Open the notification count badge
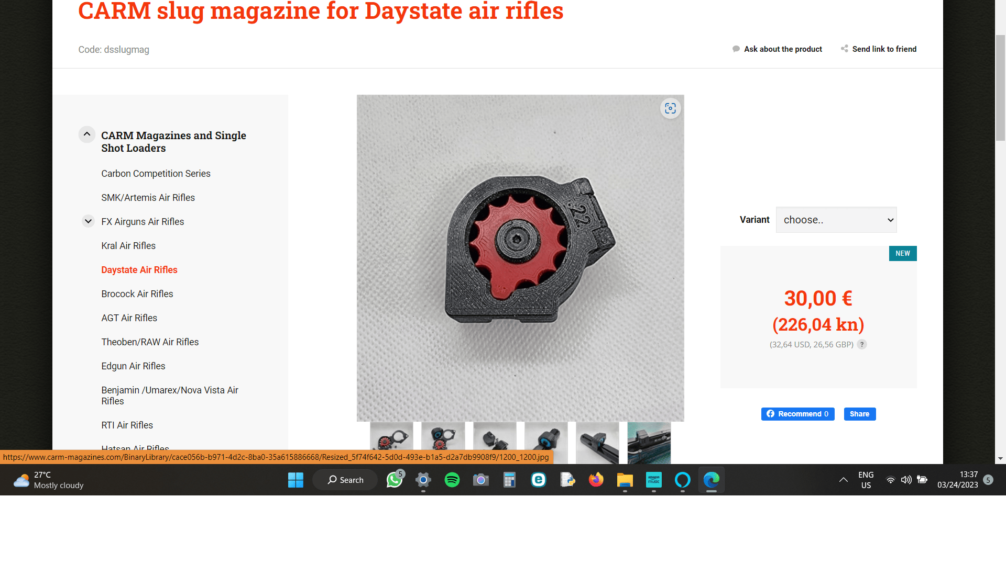1006x565 pixels. pos(988,480)
